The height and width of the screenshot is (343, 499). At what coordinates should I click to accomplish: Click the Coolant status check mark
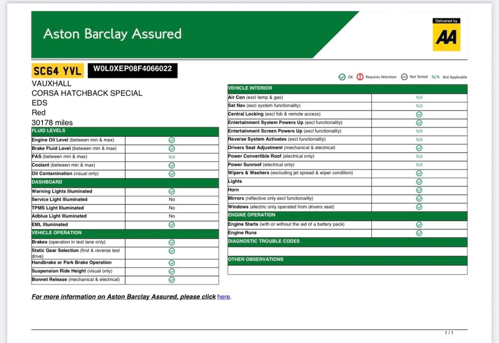tap(172, 165)
